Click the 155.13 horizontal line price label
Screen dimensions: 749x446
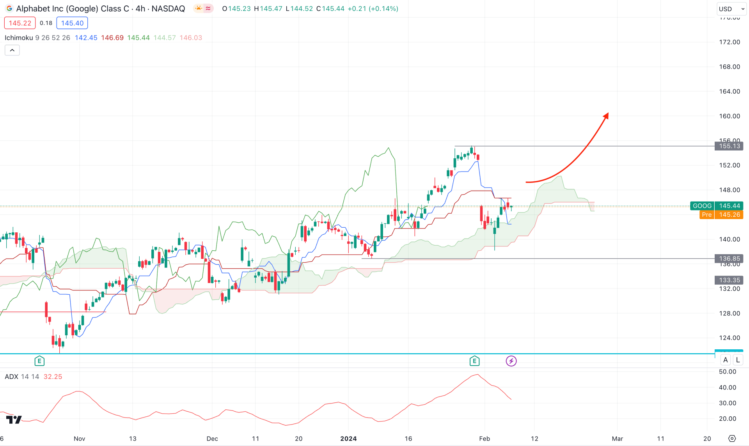(x=729, y=146)
